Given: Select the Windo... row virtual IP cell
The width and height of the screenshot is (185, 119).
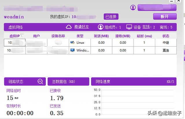Looking at the screenshot, I should 15,50.
